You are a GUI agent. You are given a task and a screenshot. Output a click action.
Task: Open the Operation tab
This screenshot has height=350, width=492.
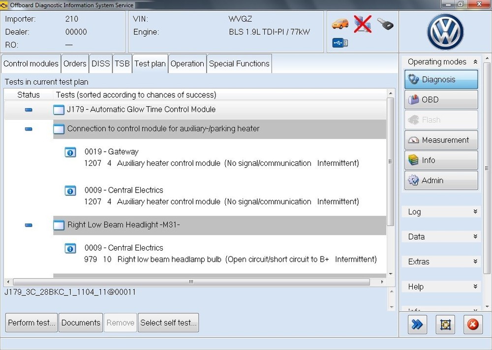[187, 64]
